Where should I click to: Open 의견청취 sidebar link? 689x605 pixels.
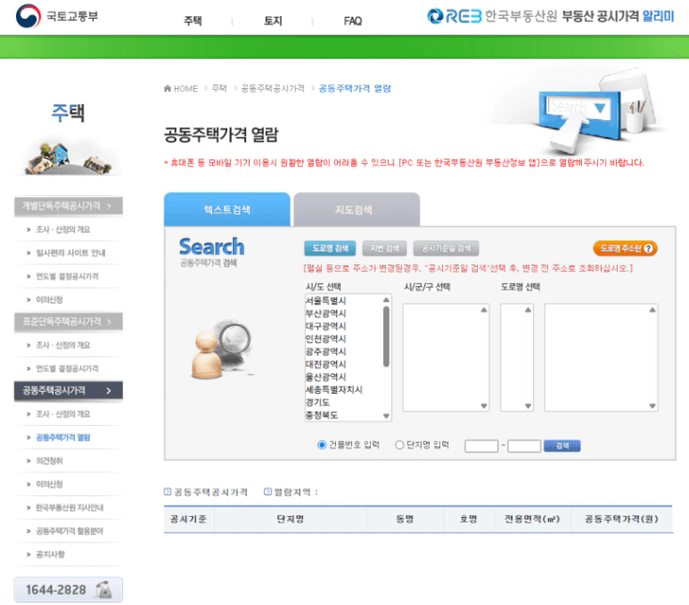coord(49,461)
